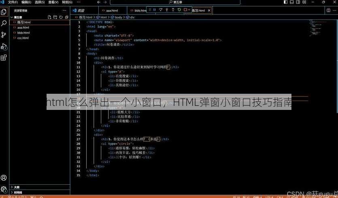Click the editor minimap preview
338x198 pixels.
pyautogui.click(x=317, y=28)
